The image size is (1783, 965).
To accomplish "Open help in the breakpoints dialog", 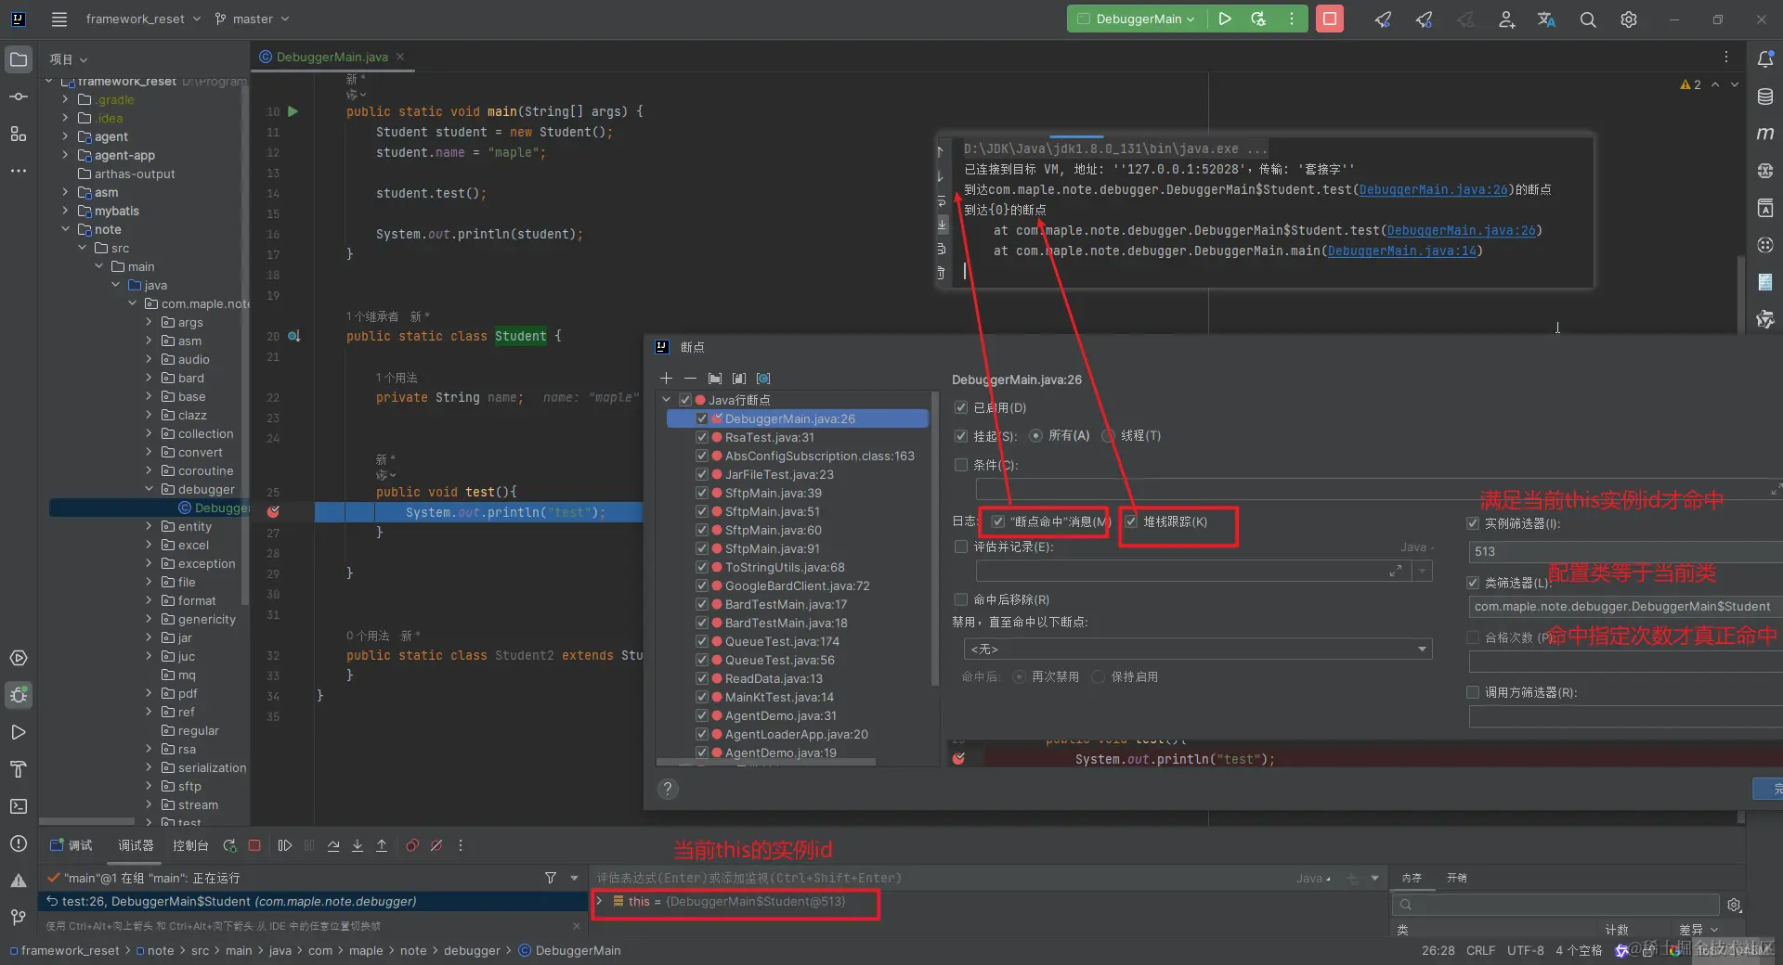I will pos(668,789).
